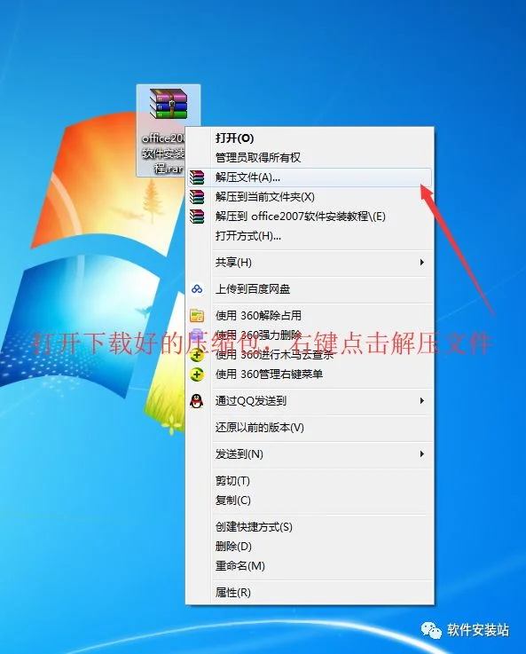Viewport: 526px width, 654px height.
Task: Click WinRAR icon beside 解压到当前文件夹(X)
Action: click(x=197, y=197)
